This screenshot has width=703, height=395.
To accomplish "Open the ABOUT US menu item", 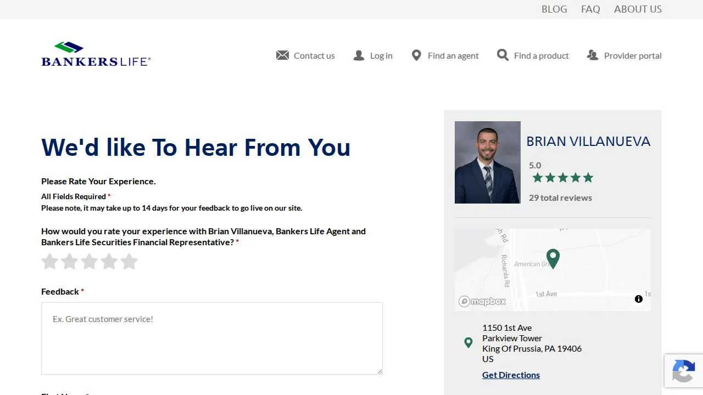I will 638,9.
